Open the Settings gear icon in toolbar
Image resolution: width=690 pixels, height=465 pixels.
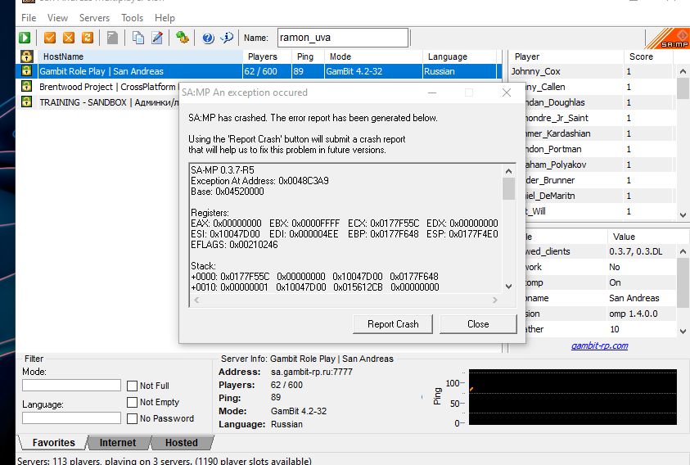(x=182, y=38)
